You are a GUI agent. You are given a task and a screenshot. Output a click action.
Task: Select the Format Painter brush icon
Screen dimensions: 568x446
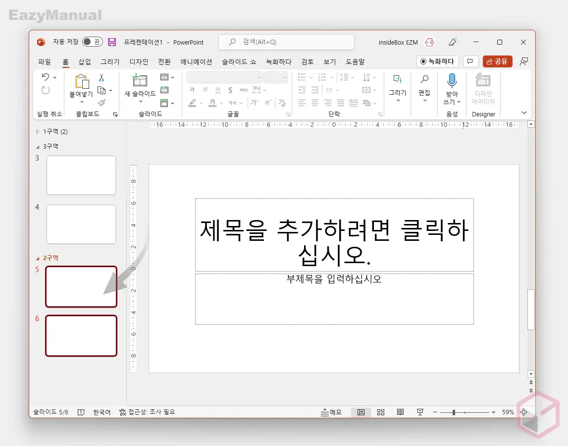click(x=102, y=103)
